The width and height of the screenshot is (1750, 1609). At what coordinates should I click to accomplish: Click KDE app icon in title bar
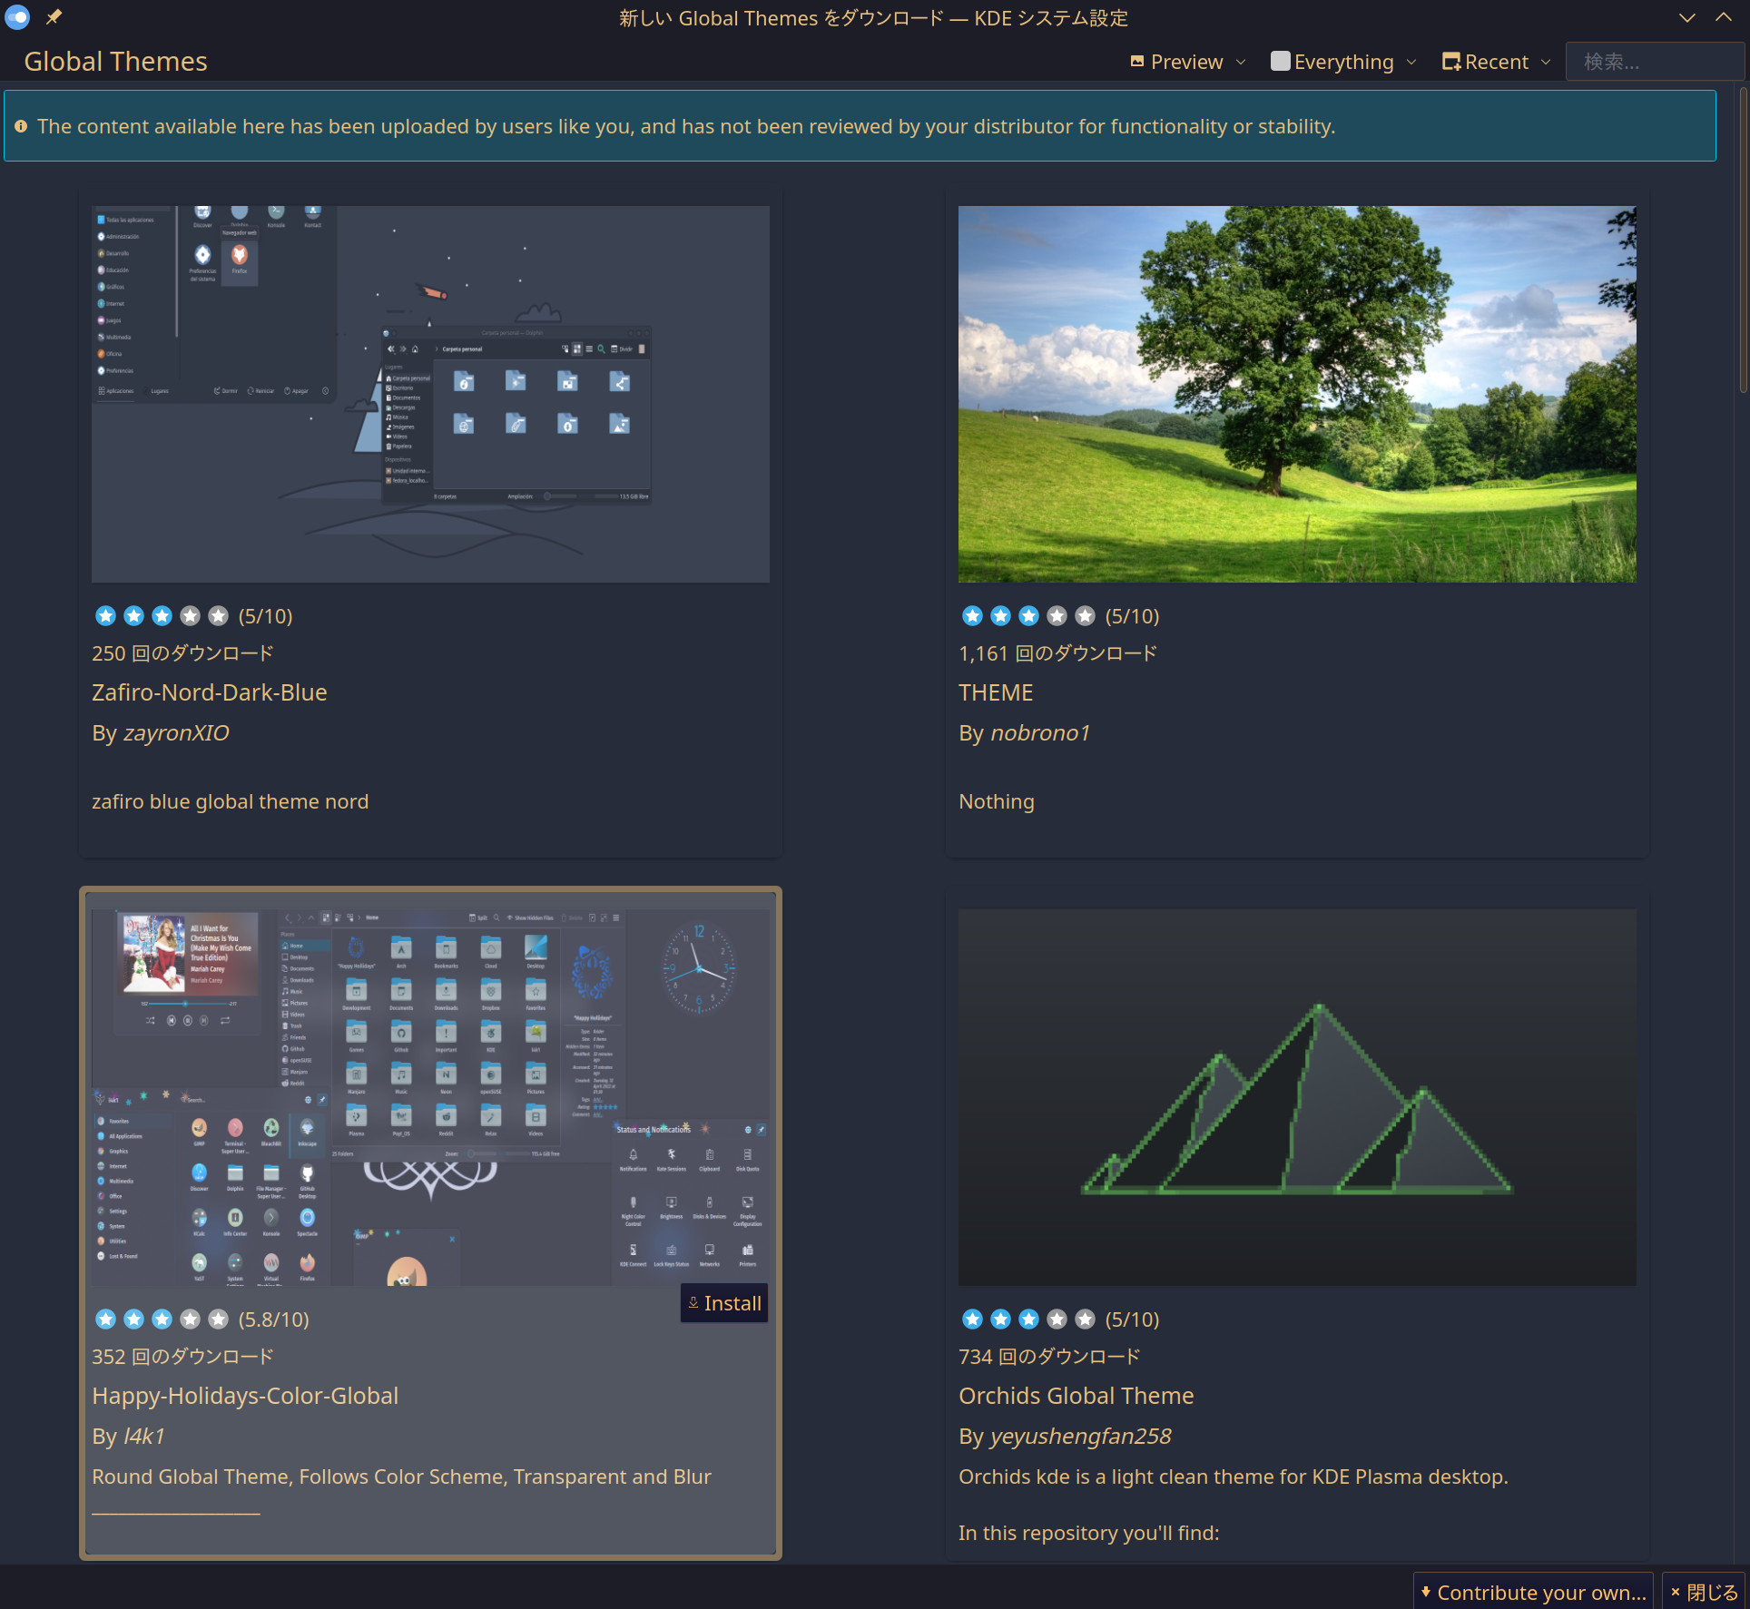[x=17, y=16]
